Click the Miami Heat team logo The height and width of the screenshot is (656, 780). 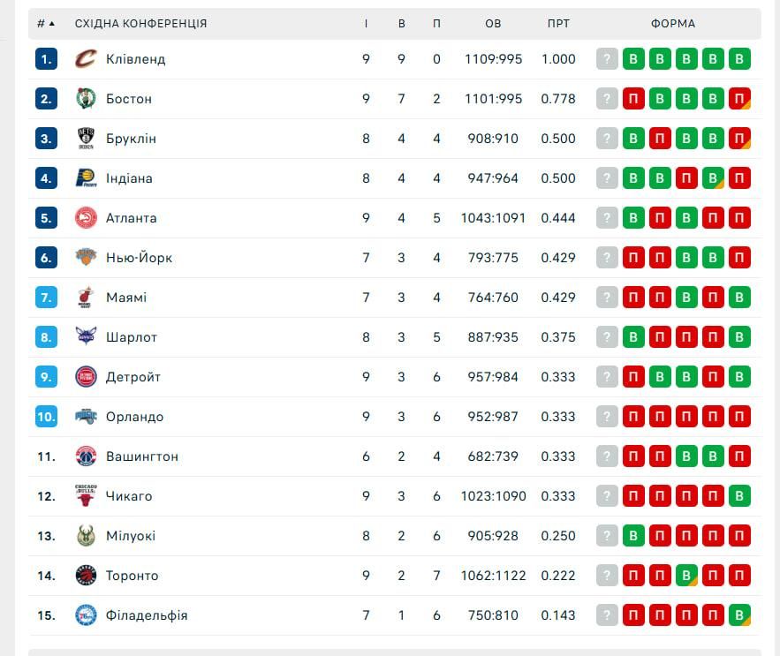point(86,298)
